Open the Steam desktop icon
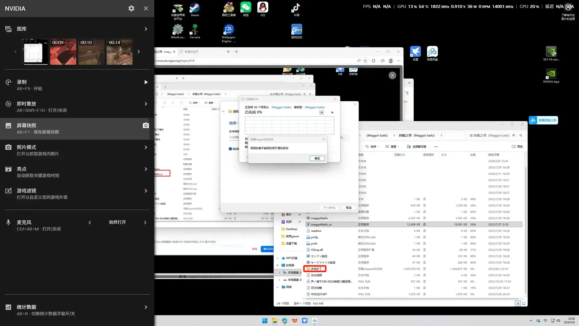The height and width of the screenshot is (326, 579). [195, 10]
